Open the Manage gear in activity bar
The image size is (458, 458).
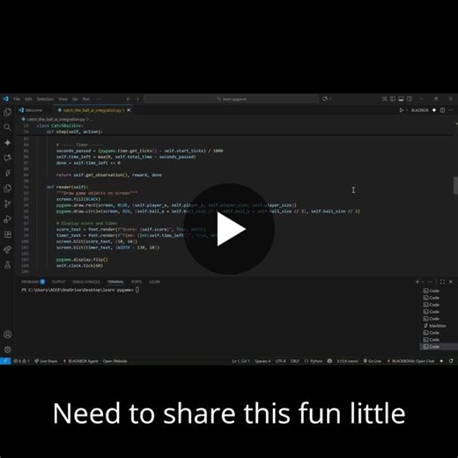coord(8,350)
